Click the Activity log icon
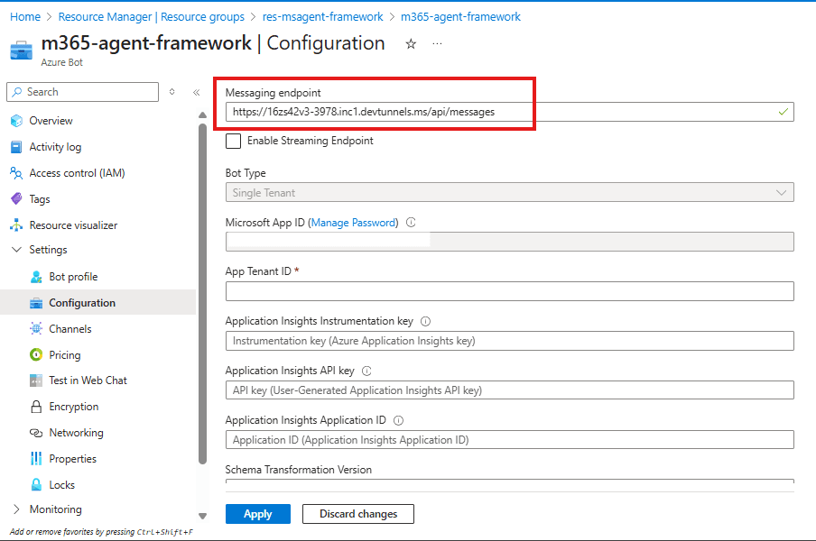This screenshot has width=816, height=541. 16,147
